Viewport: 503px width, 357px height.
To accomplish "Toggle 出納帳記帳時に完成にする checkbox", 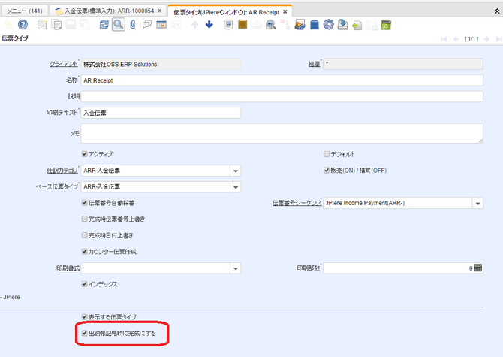I will pos(84,333).
